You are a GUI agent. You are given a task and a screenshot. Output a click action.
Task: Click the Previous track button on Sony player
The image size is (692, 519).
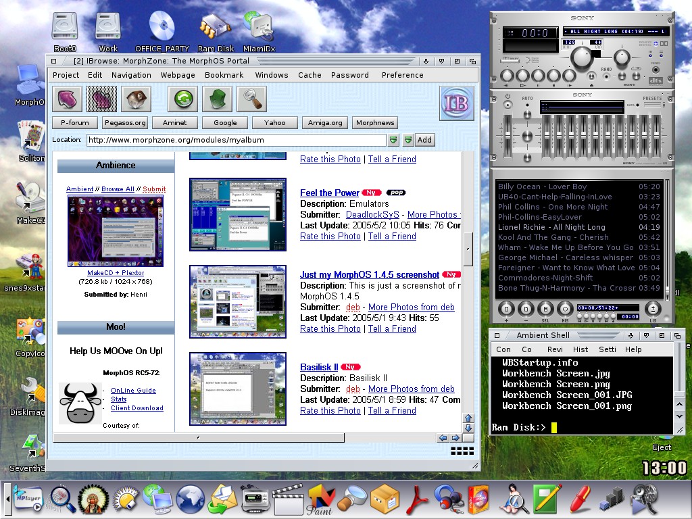pyautogui.click(x=507, y=76)
